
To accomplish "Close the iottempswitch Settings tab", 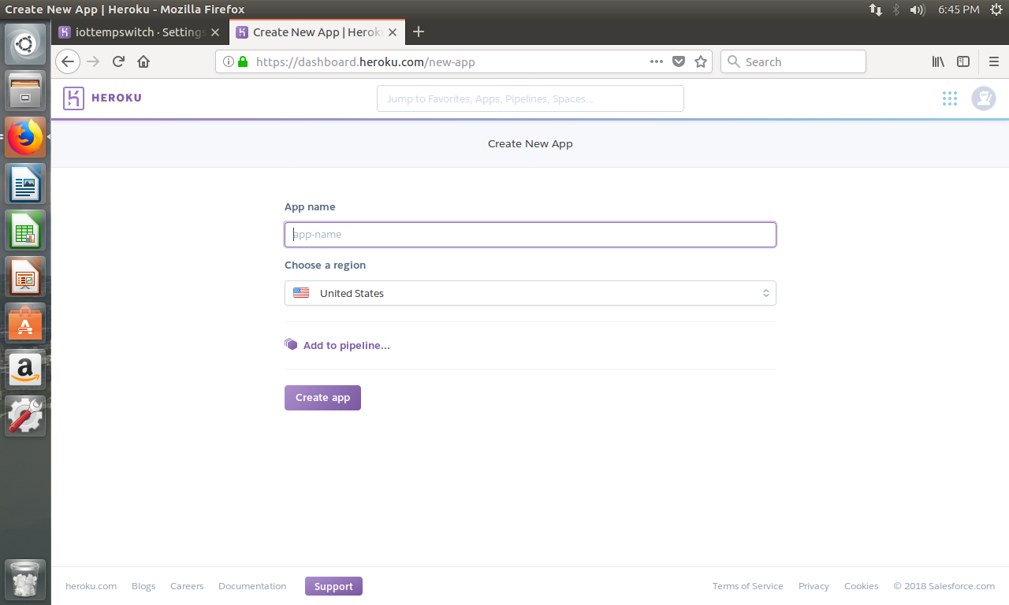I will pyautogui.click(x=215, y=32).
